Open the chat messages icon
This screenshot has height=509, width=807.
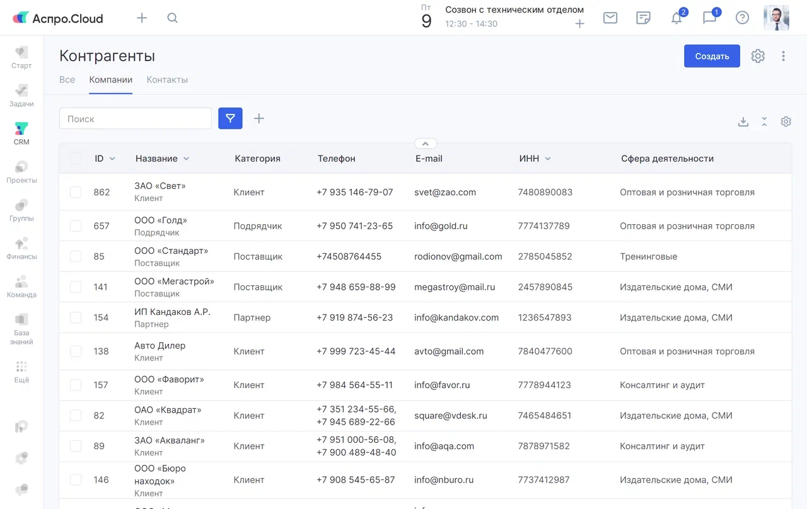(709, 18)
